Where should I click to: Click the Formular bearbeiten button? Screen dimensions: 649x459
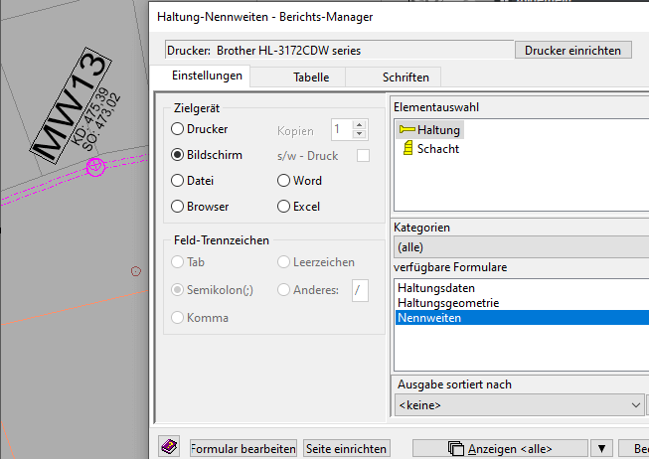point(243,448)
